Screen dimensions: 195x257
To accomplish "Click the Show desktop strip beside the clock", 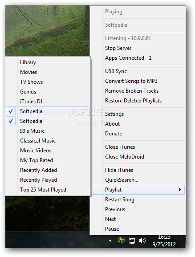I will click(183, 241).
